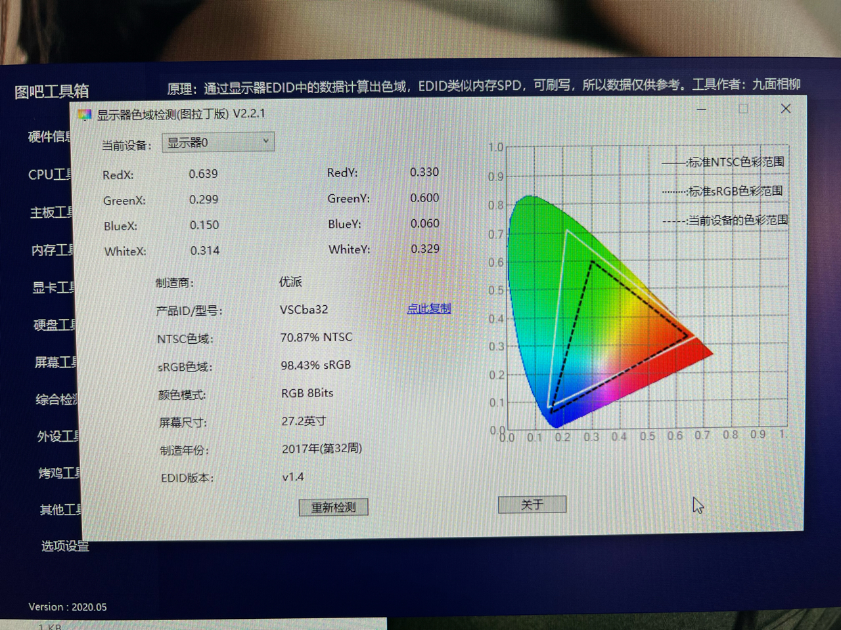Minimize the color gamut detection window
Viewport: 841px width, 630px height.
[x=702, y=109]
